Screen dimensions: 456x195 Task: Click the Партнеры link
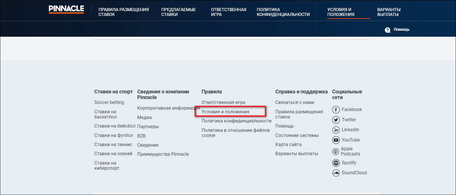[148, 127]
